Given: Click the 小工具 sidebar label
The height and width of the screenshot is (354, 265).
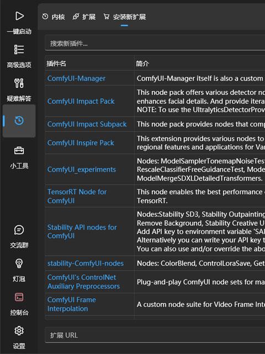Looking at the screenshot, I should coord(19,166).
